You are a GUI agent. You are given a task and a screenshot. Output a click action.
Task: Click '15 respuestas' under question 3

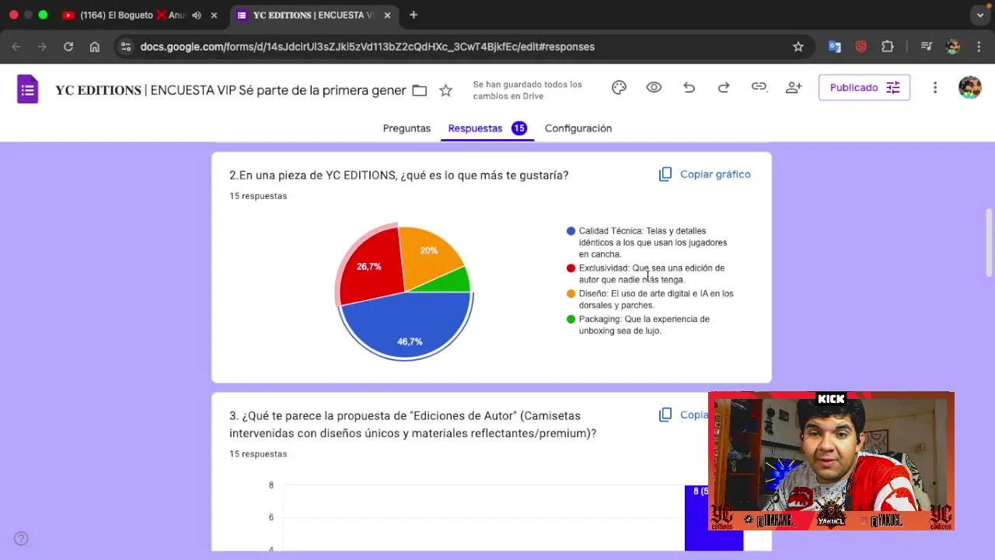point(258,454)
